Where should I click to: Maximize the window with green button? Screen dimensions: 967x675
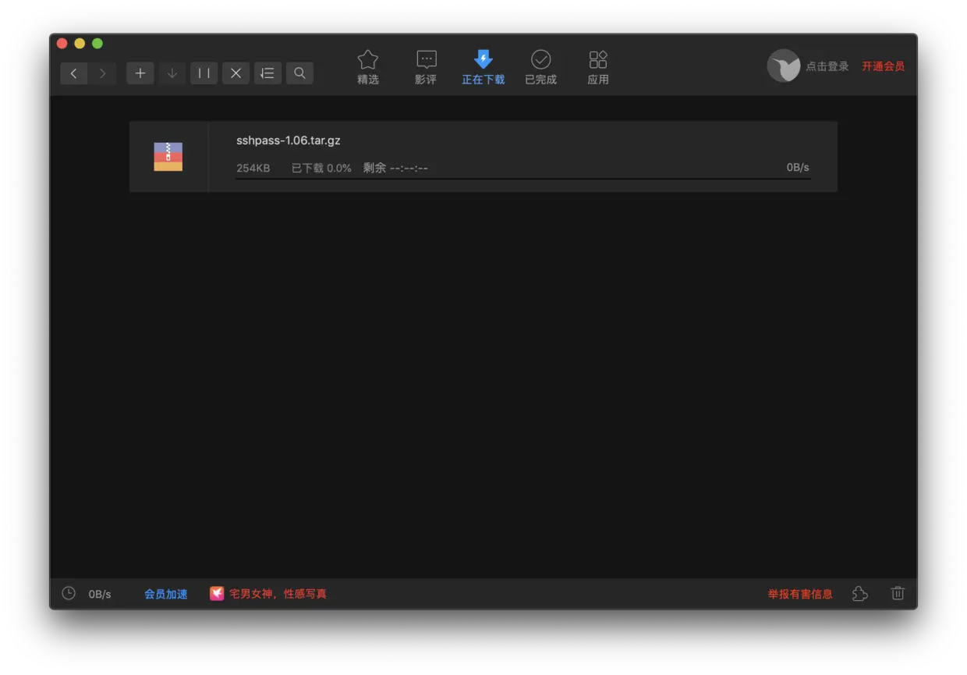(97, 44)
